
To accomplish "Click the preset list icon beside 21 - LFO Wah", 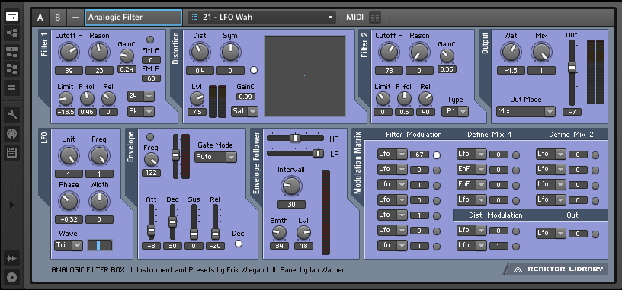I will click(194, 17).
